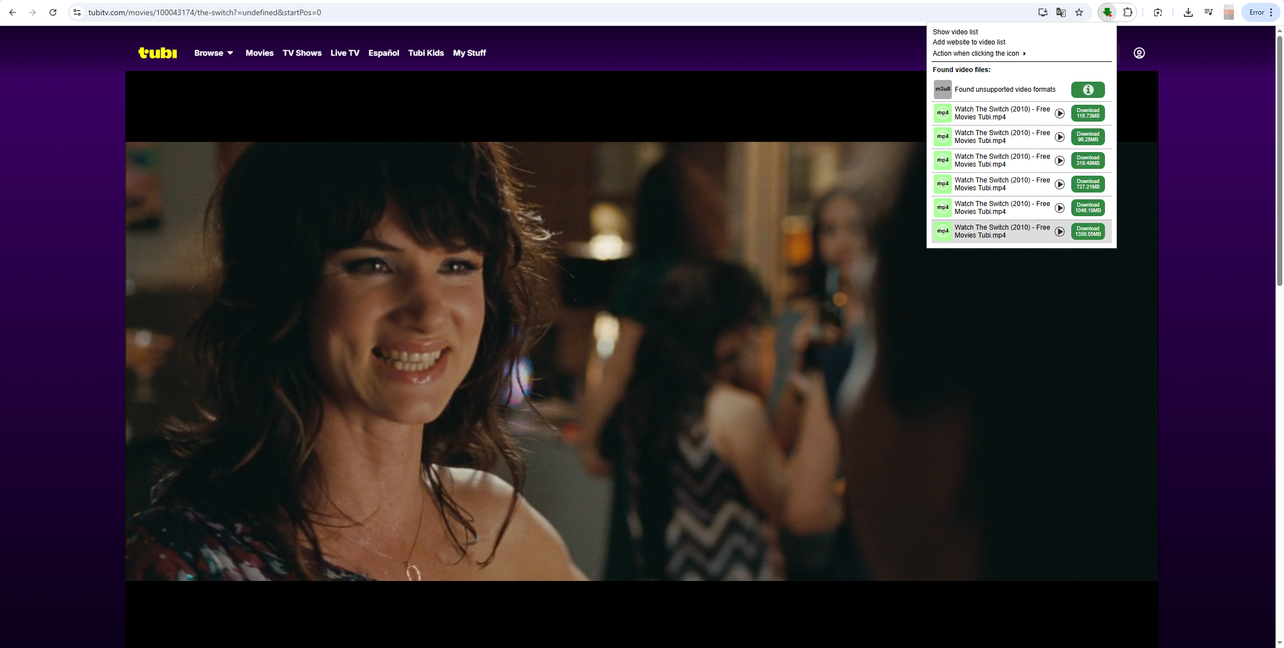Screen dimensions: 1284x648
Task: Download the 319.49MB mp4 file
Action: coord(1088,160)
